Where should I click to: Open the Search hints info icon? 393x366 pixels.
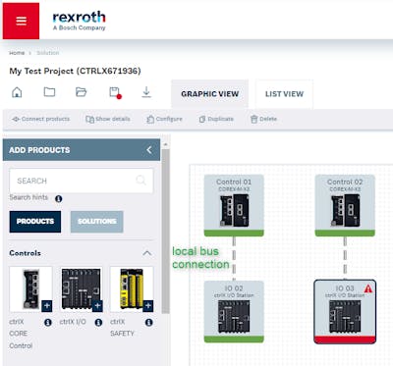point(59,198)
